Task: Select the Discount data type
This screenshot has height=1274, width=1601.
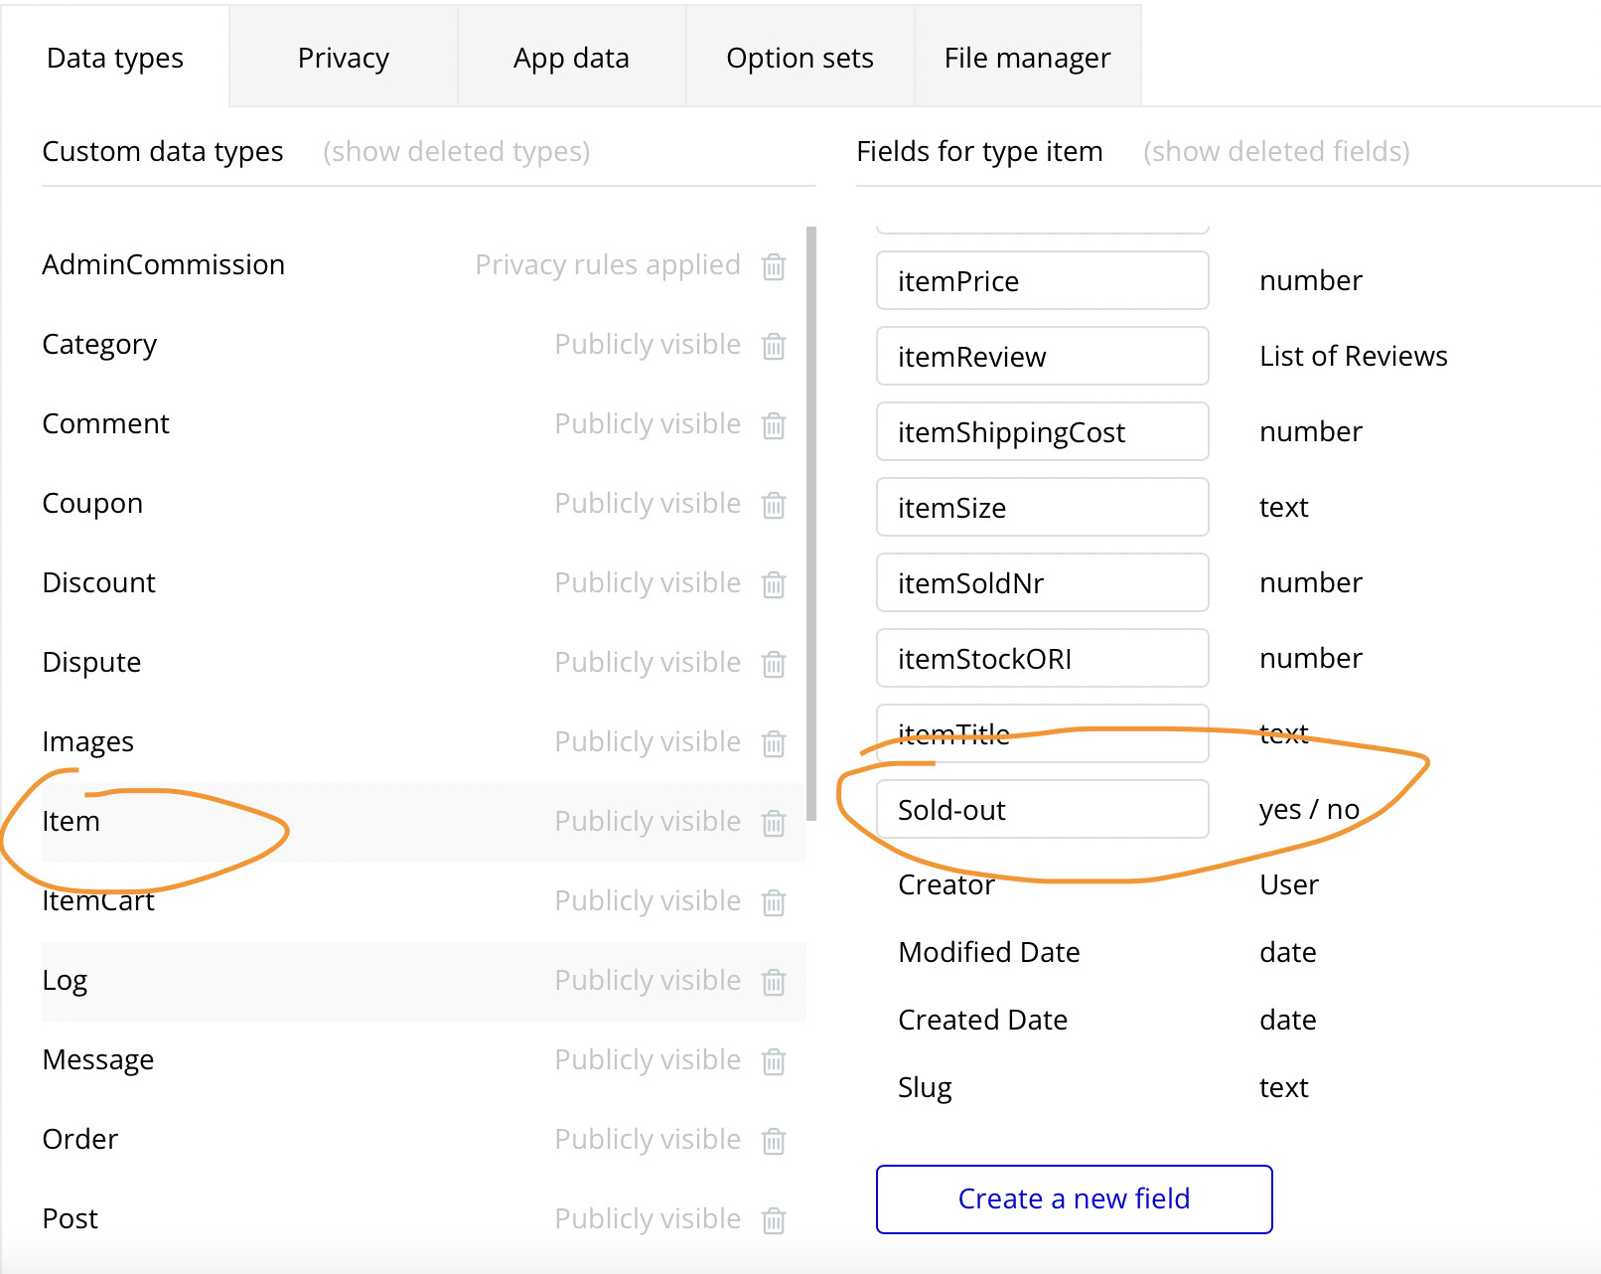Action: click(98, 582)
